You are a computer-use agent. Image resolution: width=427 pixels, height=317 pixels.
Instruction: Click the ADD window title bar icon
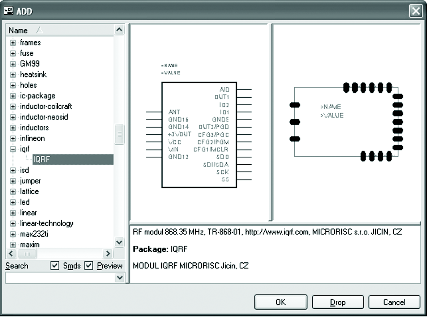(x=8, y=11)
